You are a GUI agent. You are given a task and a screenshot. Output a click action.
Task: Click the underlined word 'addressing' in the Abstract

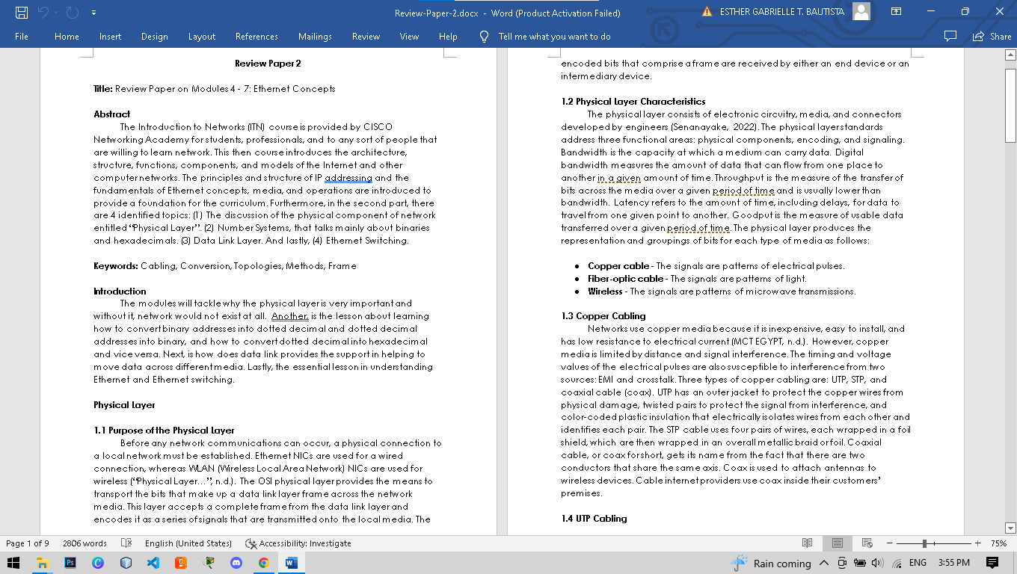point(348,178)
